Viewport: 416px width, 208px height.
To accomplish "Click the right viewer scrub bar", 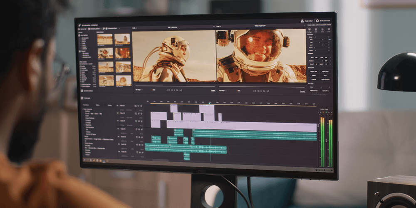I will (x=262, y=87).
